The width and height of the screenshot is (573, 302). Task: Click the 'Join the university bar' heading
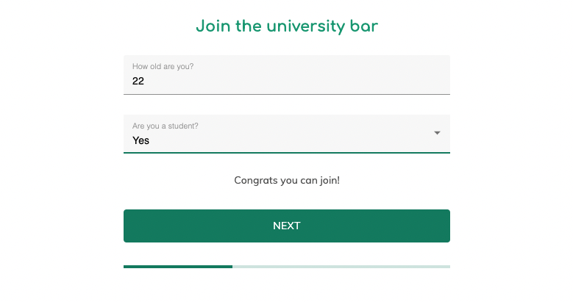[287, 26]
